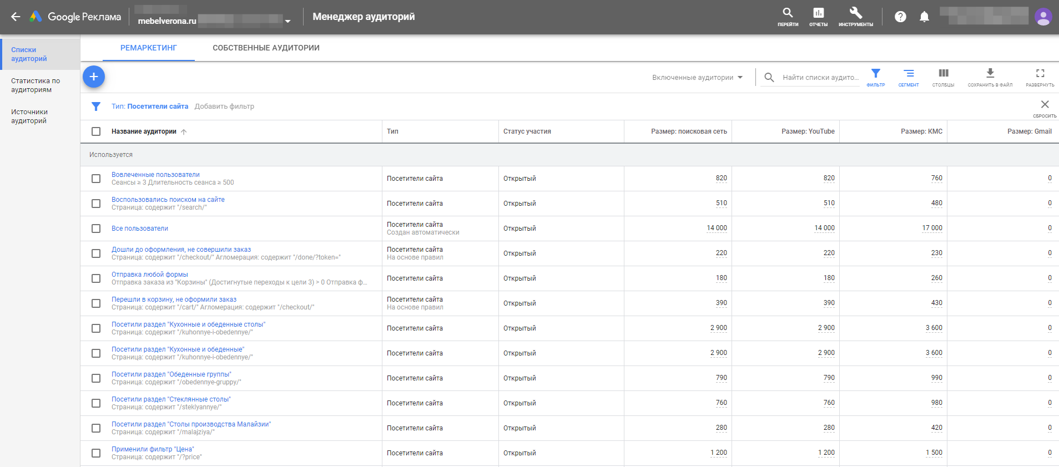Open the Help question mark icon
This screenshot has height=467, width=1059.
coord(900,17)
